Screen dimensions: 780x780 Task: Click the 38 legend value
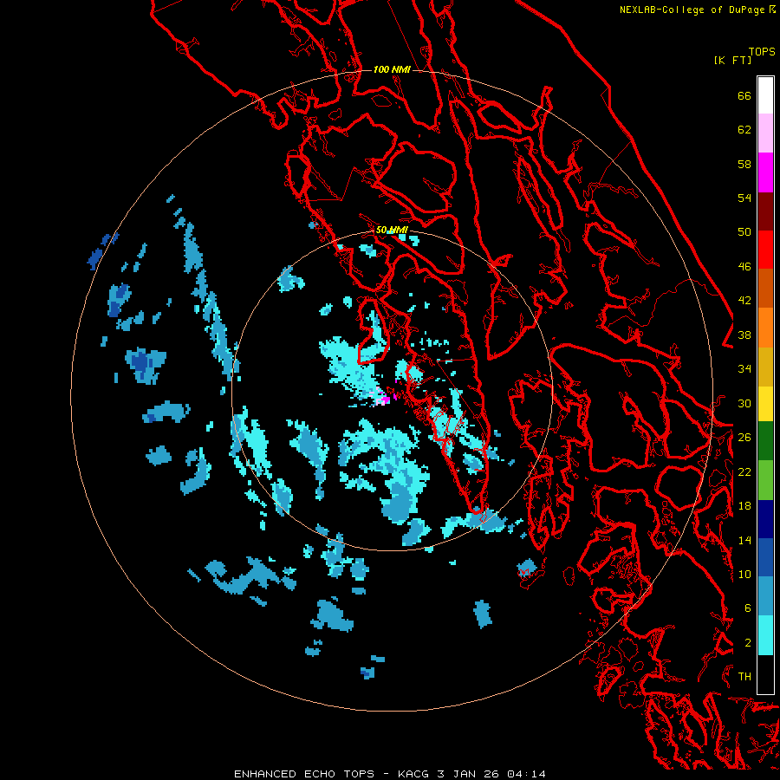click(x=744, y=335)
